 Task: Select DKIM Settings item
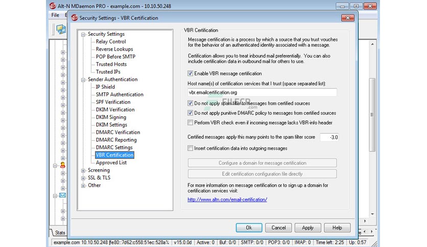click(x=111, y=125)
